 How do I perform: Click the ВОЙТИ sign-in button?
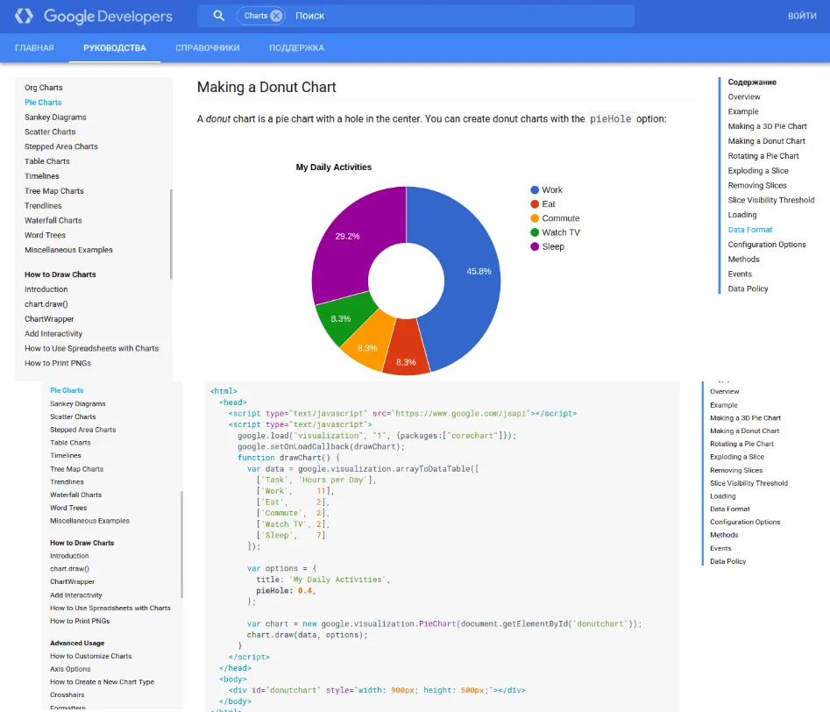(802, 16)
